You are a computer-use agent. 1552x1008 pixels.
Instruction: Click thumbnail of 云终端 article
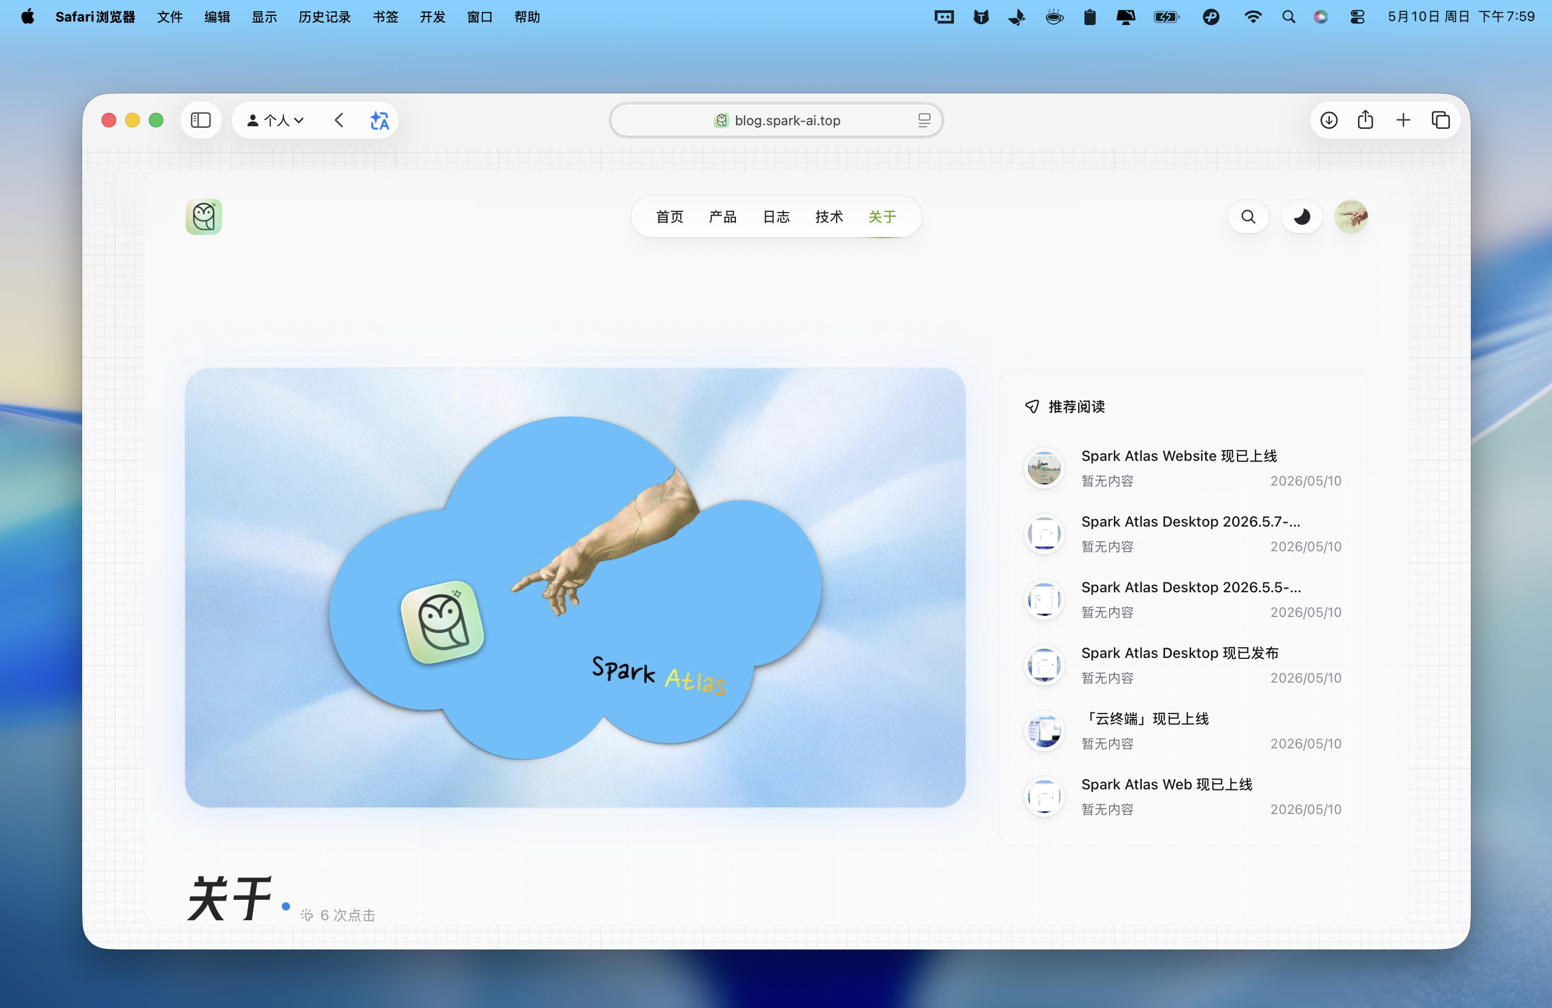1044,731
